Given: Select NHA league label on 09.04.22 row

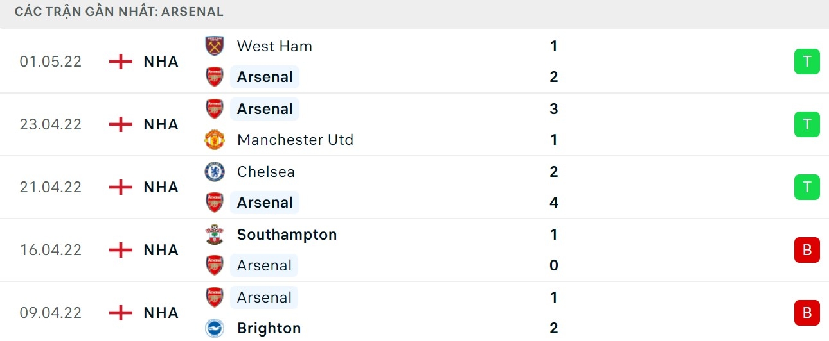Looking at the screenshot, I should (161, 313).
